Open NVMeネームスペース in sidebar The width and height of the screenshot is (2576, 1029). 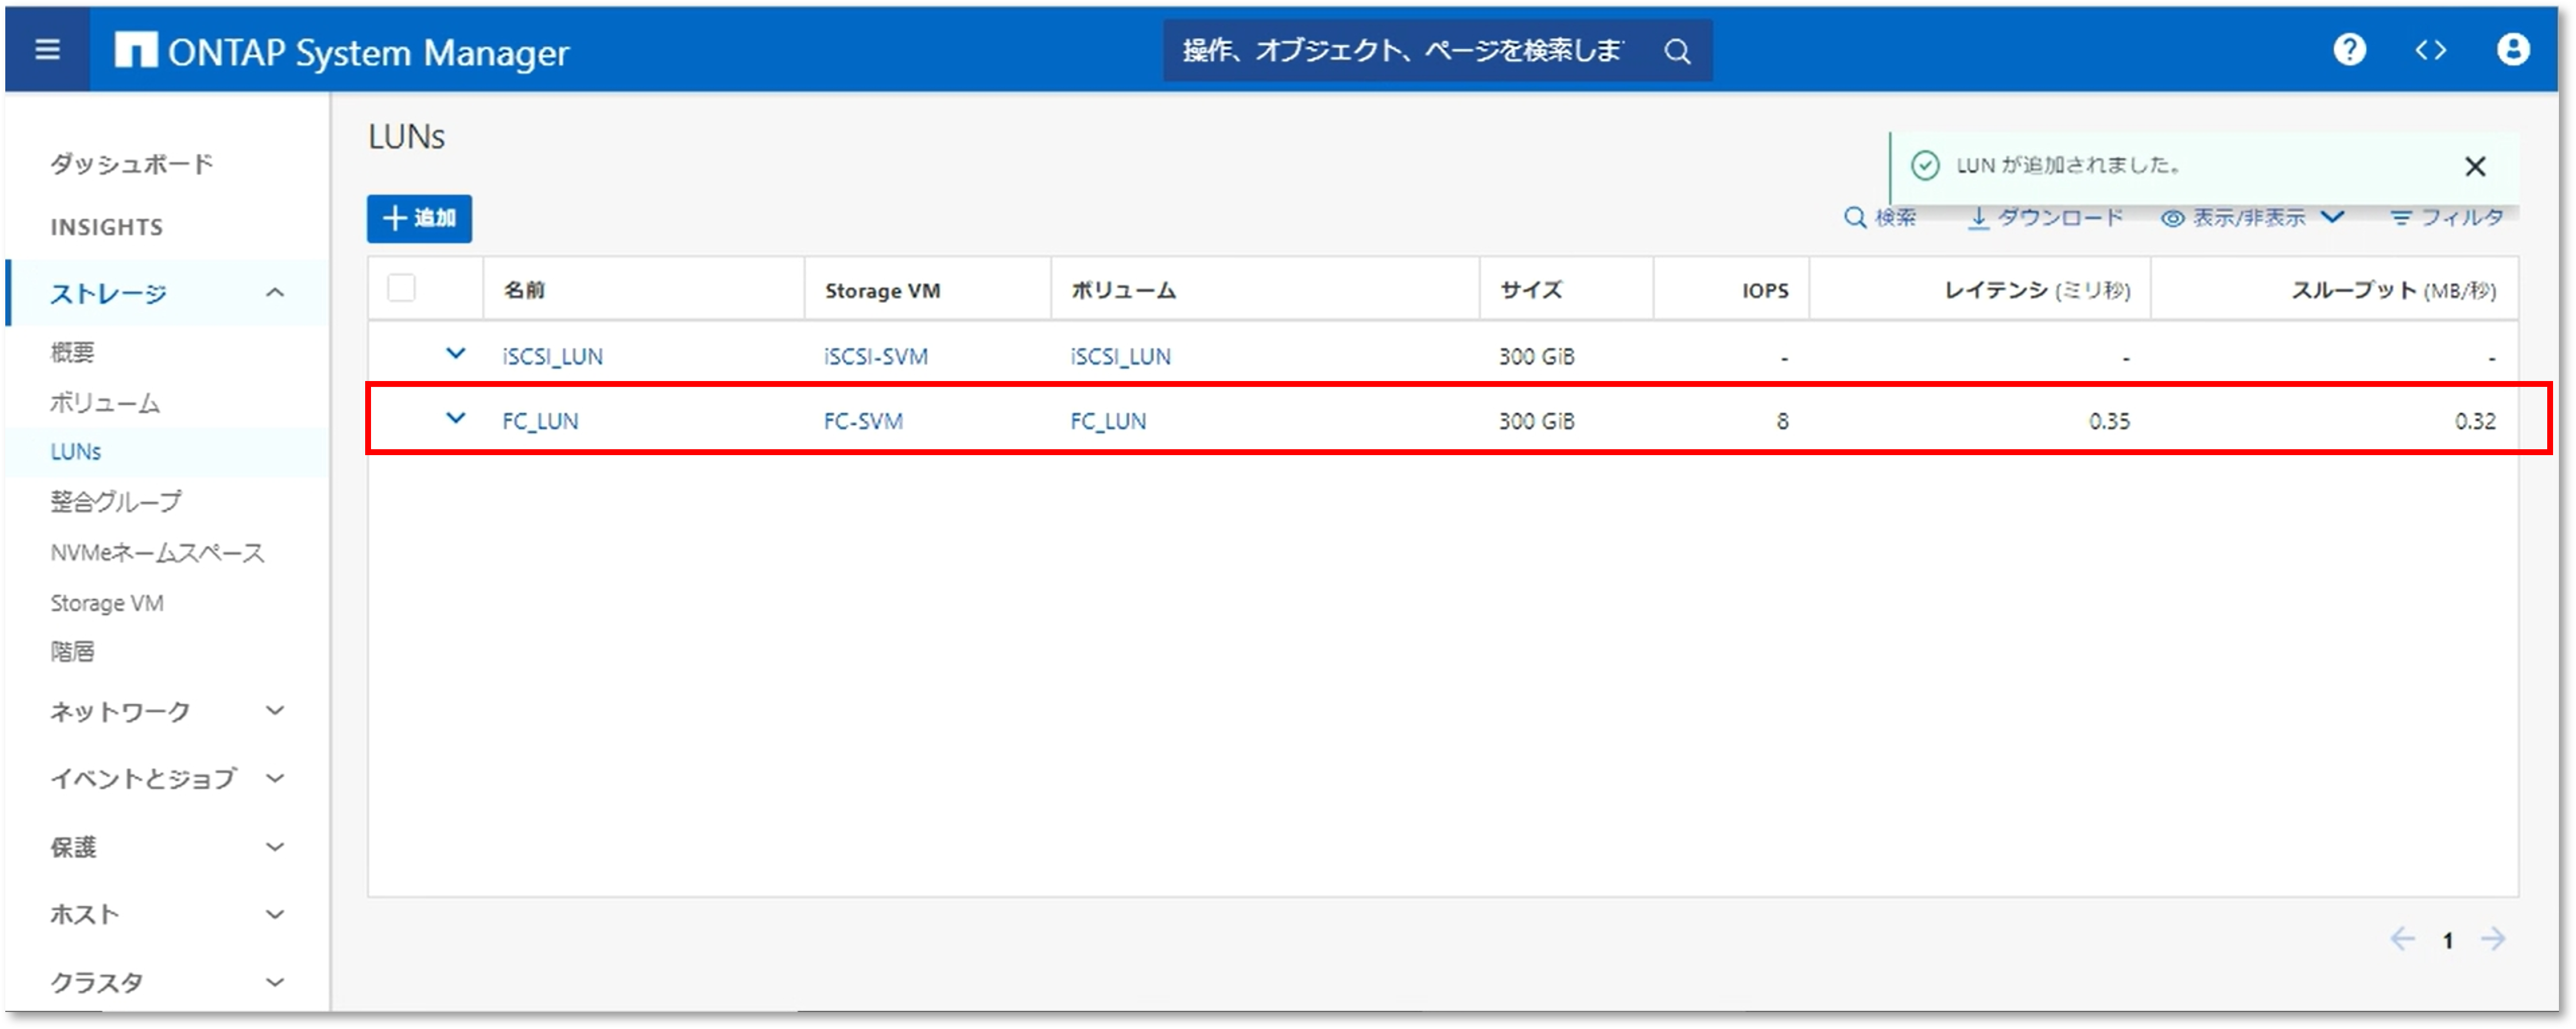[x=157, y=553]
